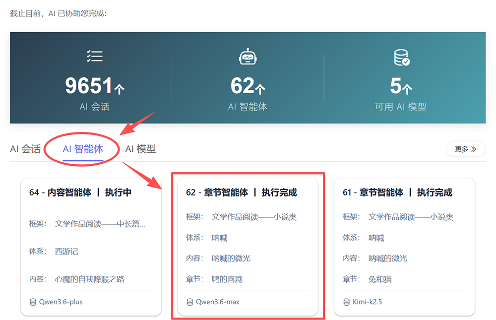Click the up arrow next to 9651
The width and height of the screenshot is (496, 320).
[119, 89]
